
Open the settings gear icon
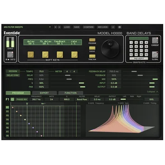tap(120, 27)
